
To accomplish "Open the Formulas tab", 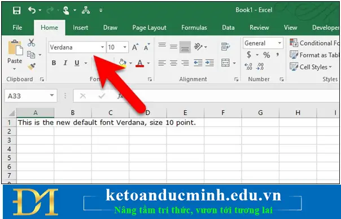I will click(x=194, y=28).
